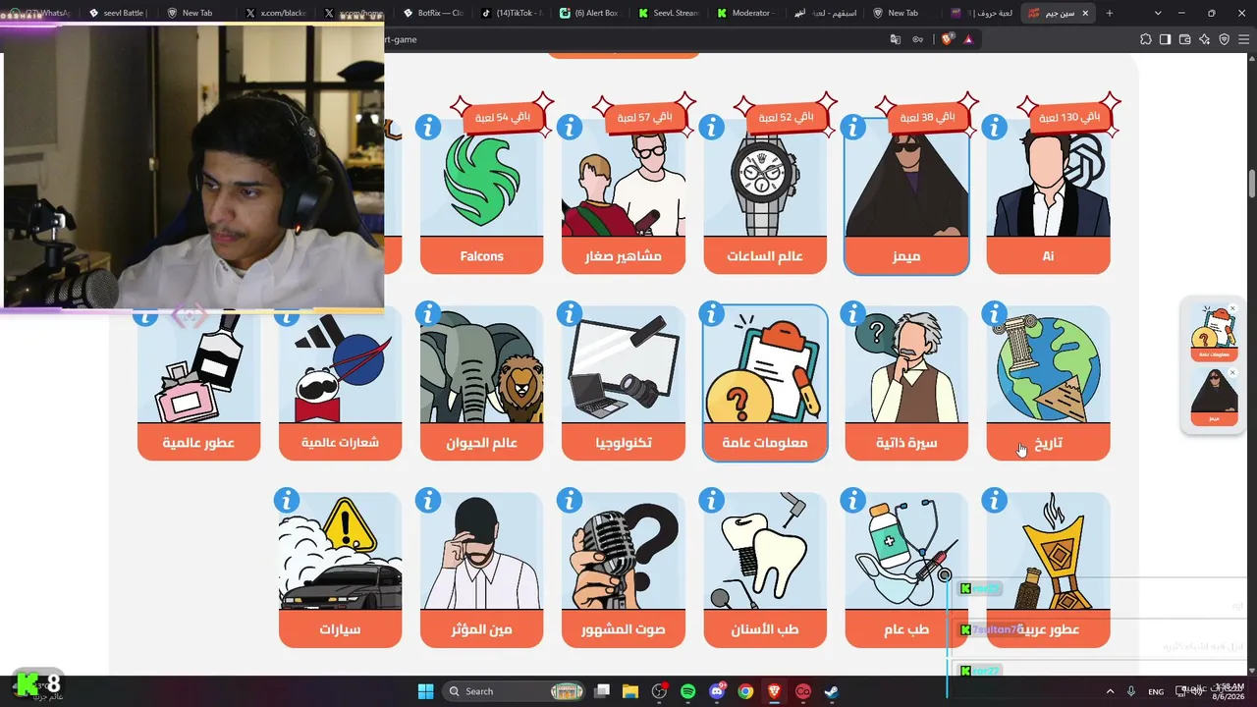The width and height of the screenshot is (1257, 707).
Task: Open the browser tab search dropdown
Action: click(1158, 13)
